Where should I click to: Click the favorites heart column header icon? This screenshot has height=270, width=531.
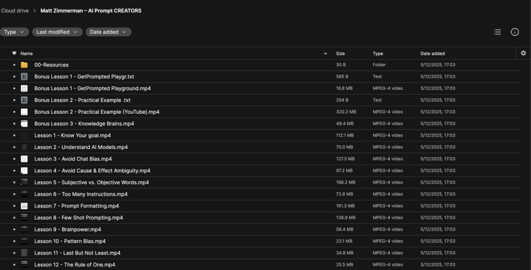pyautogui.click(x=14, y=53)
